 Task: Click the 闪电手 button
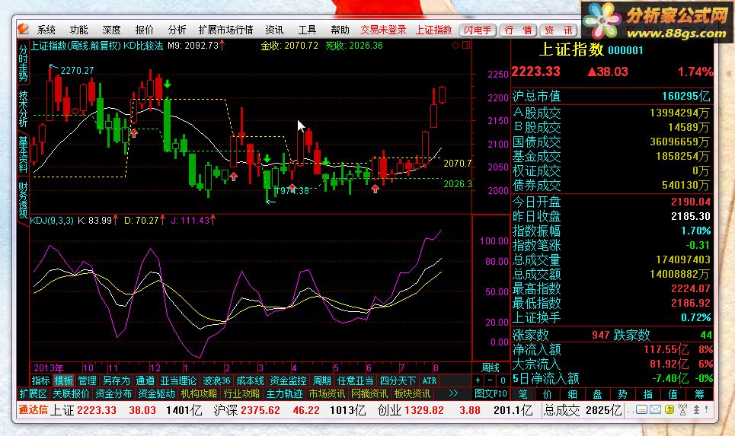pos(478,30)
